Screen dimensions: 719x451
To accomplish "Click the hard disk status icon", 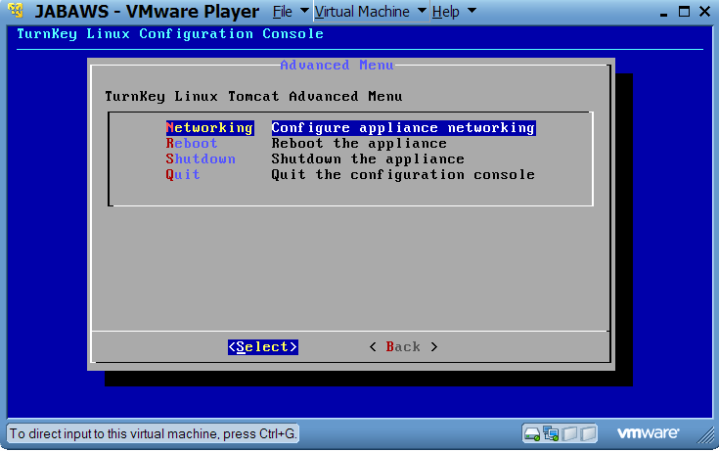I will click(x=533, y=432).
